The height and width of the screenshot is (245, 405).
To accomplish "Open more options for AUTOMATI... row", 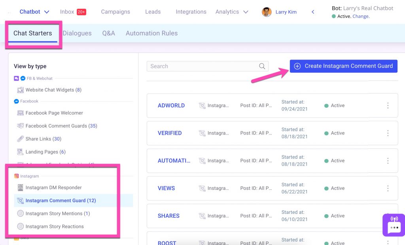I will (388, 161).
